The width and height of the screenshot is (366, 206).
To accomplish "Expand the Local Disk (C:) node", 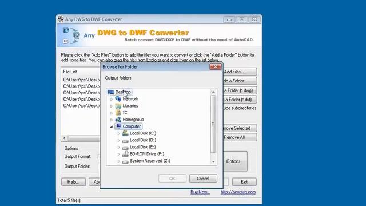I will (118, 133).
